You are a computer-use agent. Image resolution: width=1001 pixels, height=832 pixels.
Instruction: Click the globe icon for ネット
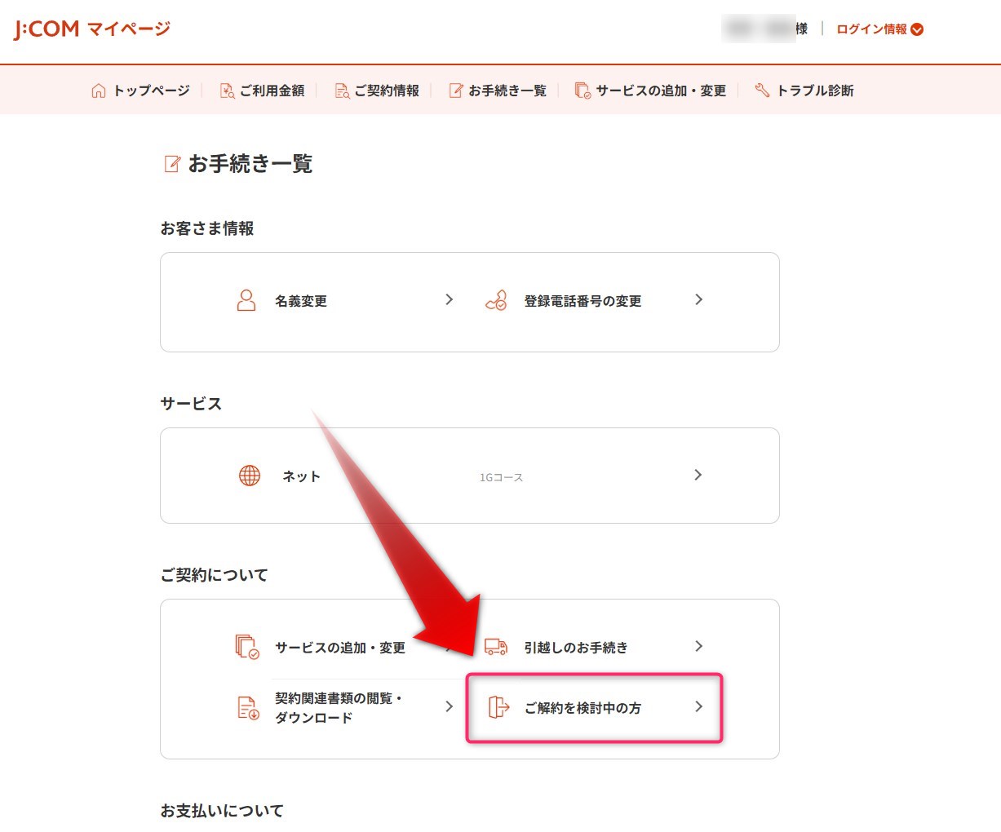pos(249,476)
